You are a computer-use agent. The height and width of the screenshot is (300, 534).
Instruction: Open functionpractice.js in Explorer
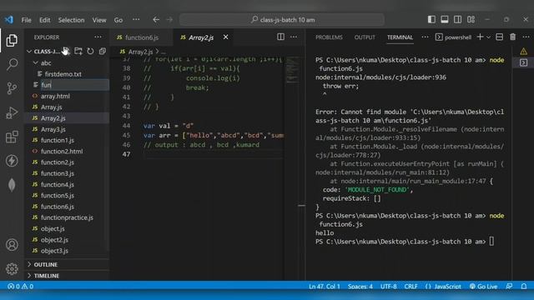(x=67, y=217)
